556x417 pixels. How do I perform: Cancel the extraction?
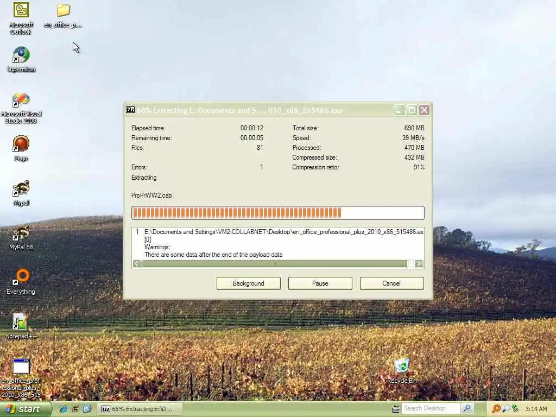coord(391,283)
